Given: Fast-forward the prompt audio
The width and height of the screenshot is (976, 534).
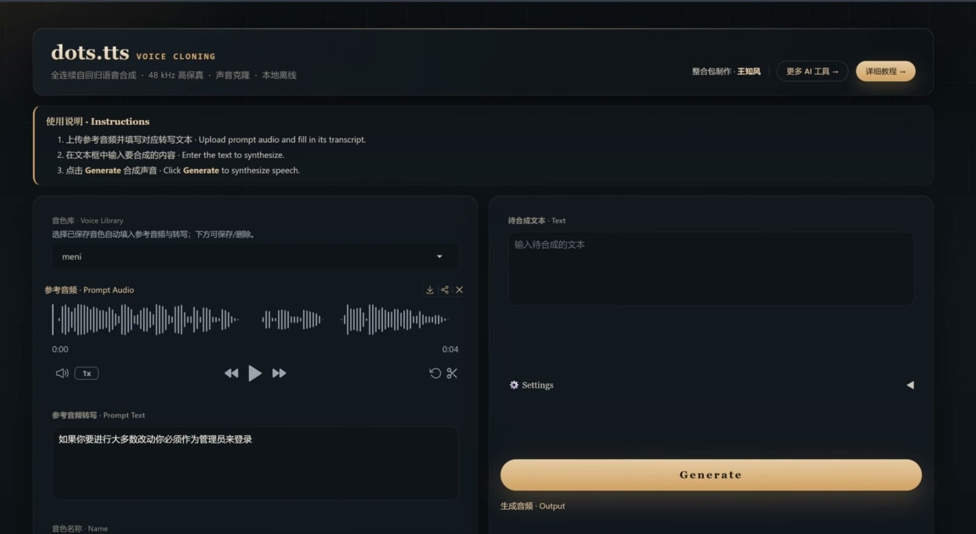Looking at the screenshot, I should pyautogui.click(x=279, y=373).
